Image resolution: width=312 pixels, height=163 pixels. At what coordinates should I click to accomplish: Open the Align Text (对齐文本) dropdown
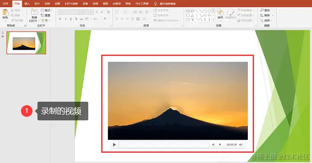tap(162, 15)
